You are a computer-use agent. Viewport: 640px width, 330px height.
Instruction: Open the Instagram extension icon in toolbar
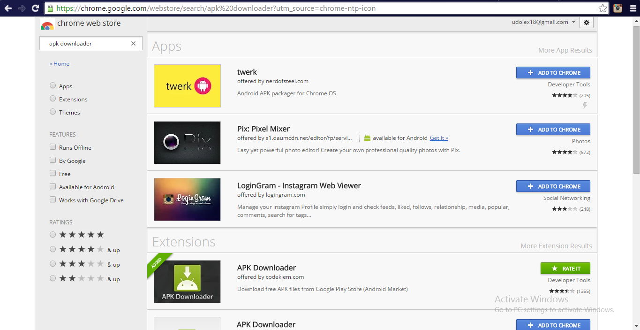pos(618,8)
